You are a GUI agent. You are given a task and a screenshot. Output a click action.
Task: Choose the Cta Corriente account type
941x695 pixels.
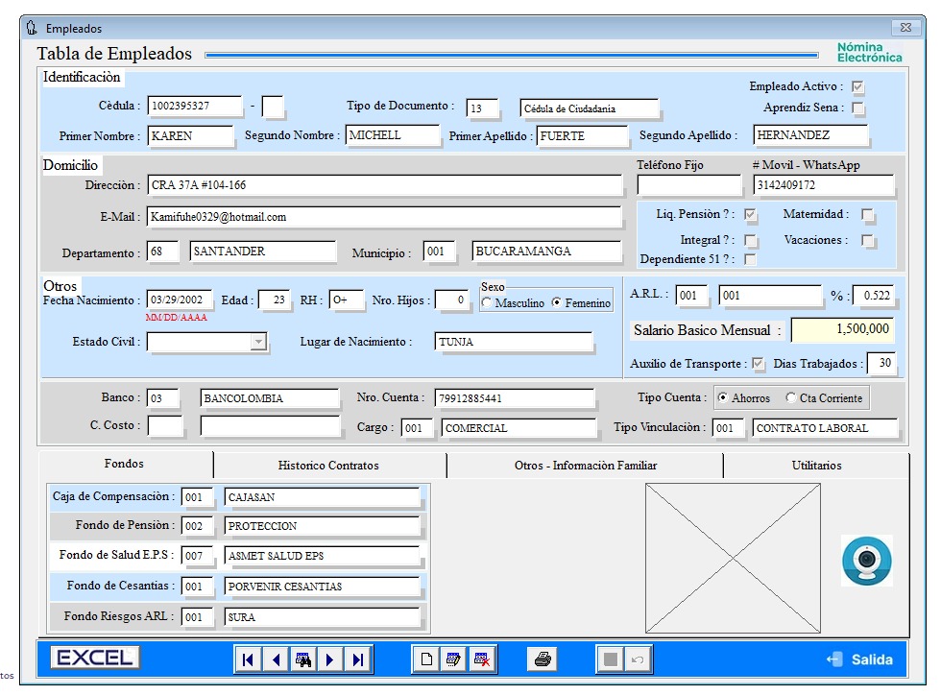point(791,398)
